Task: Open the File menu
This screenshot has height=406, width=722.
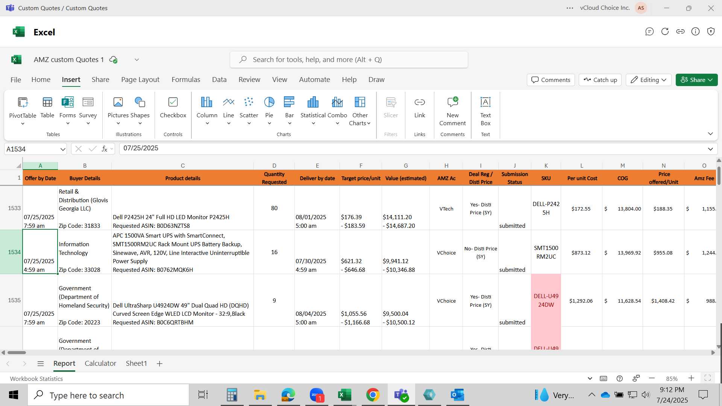Action: (16, 80)
